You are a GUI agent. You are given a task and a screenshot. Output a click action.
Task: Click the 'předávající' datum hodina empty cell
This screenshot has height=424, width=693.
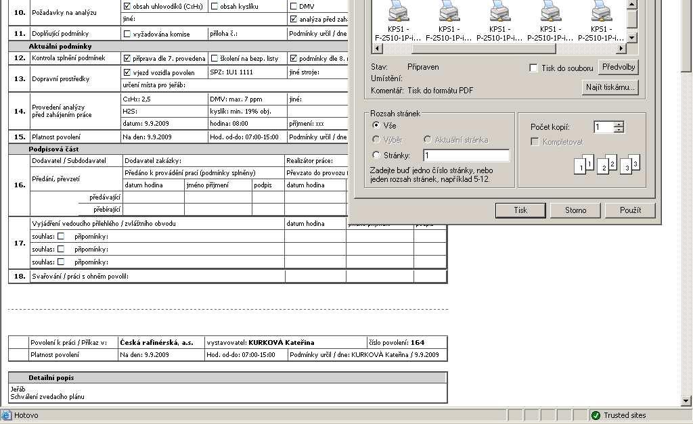pos(153,197)
